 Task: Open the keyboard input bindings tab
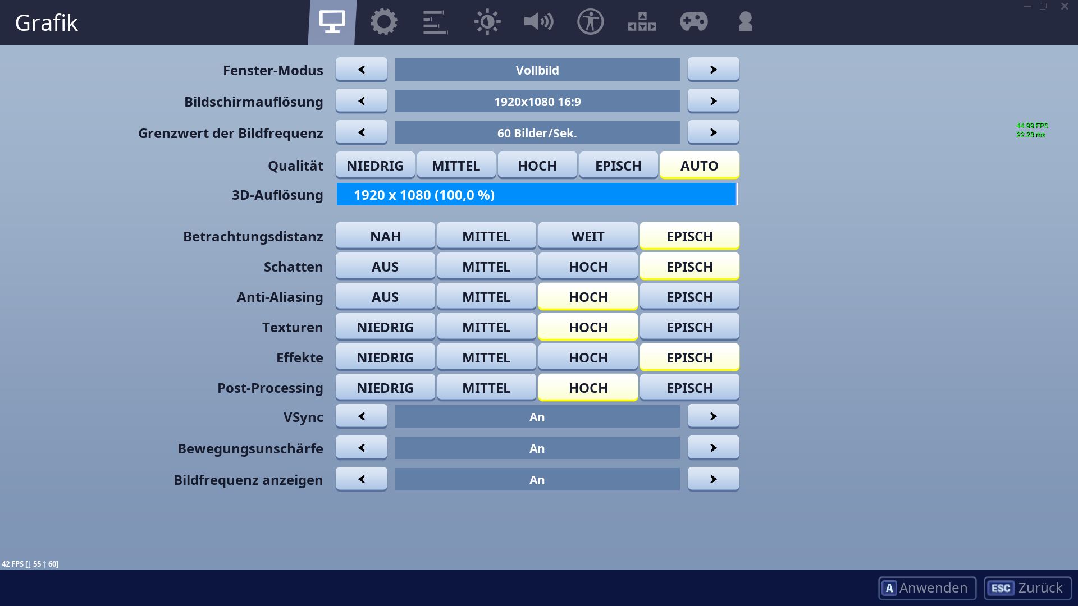click(x=642, y=22)
